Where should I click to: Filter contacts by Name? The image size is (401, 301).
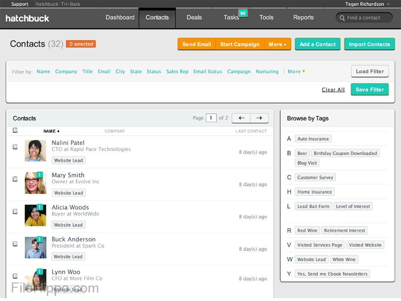coord(43,71)
